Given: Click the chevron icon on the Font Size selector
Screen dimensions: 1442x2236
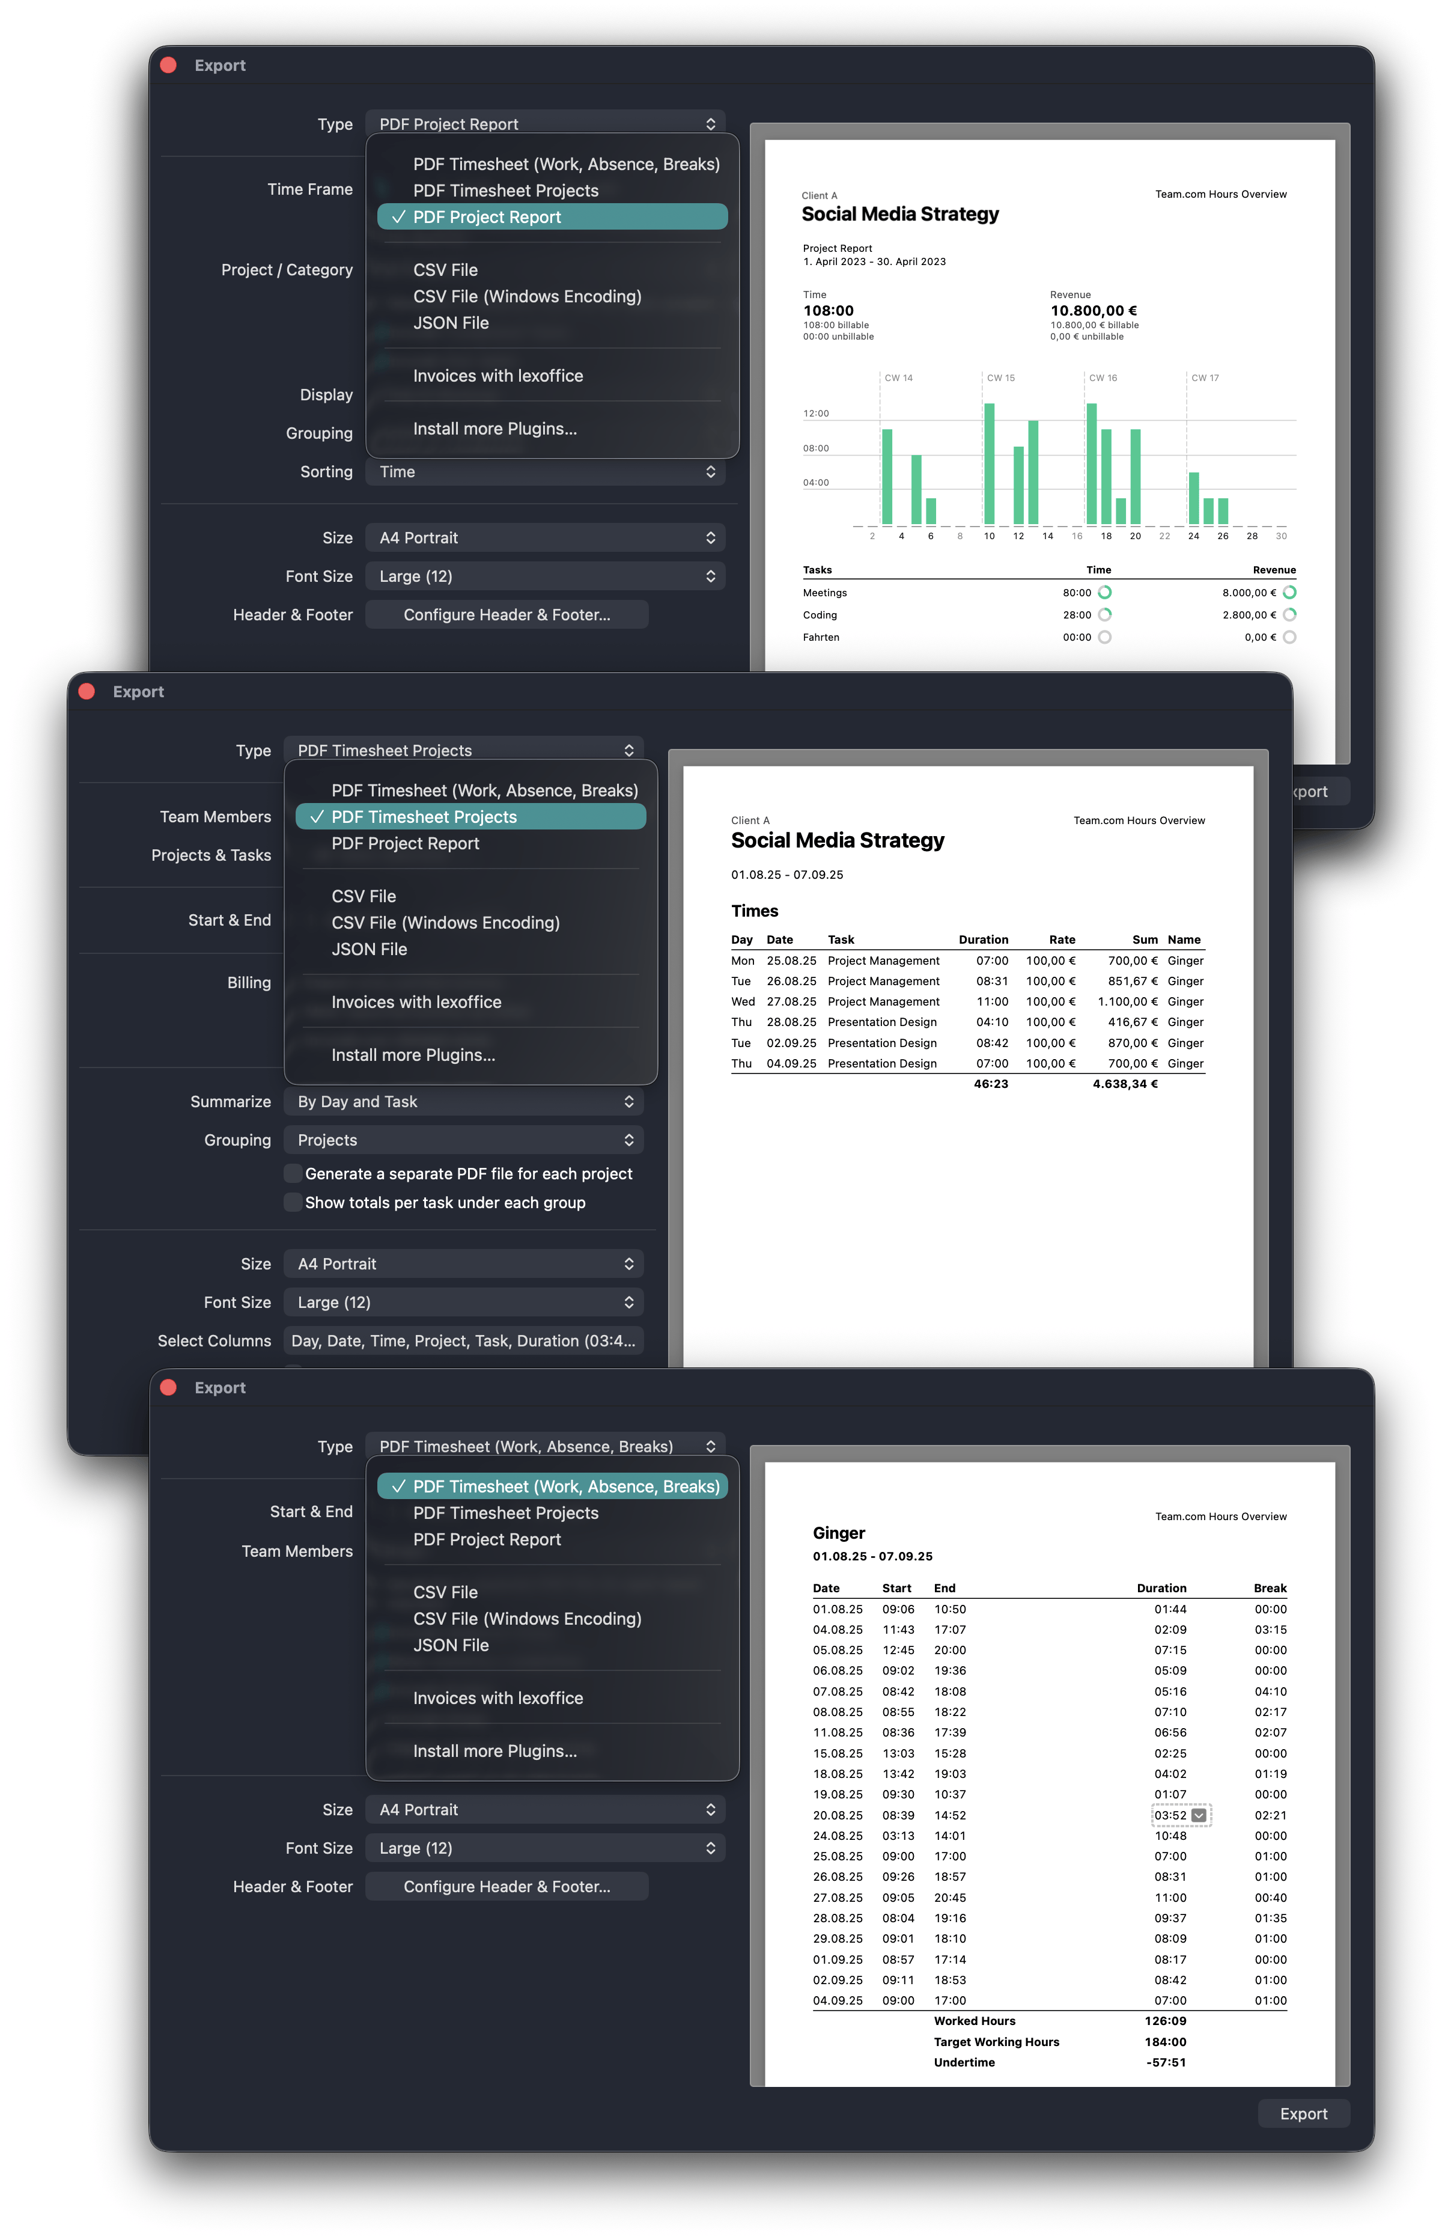Looking at the screenshot, I should coord(711,575).
